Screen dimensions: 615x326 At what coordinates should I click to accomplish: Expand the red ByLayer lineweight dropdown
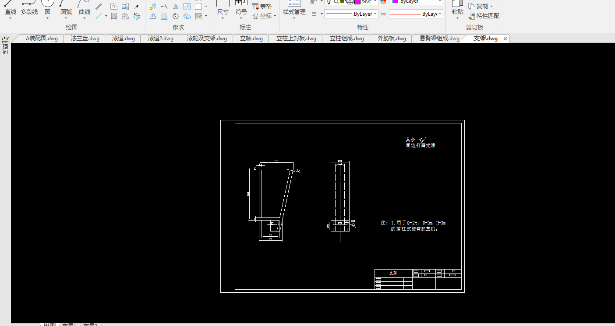click(416, 14)
